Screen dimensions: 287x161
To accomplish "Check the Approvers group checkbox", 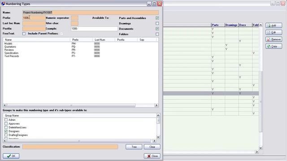I will [6, 123].
